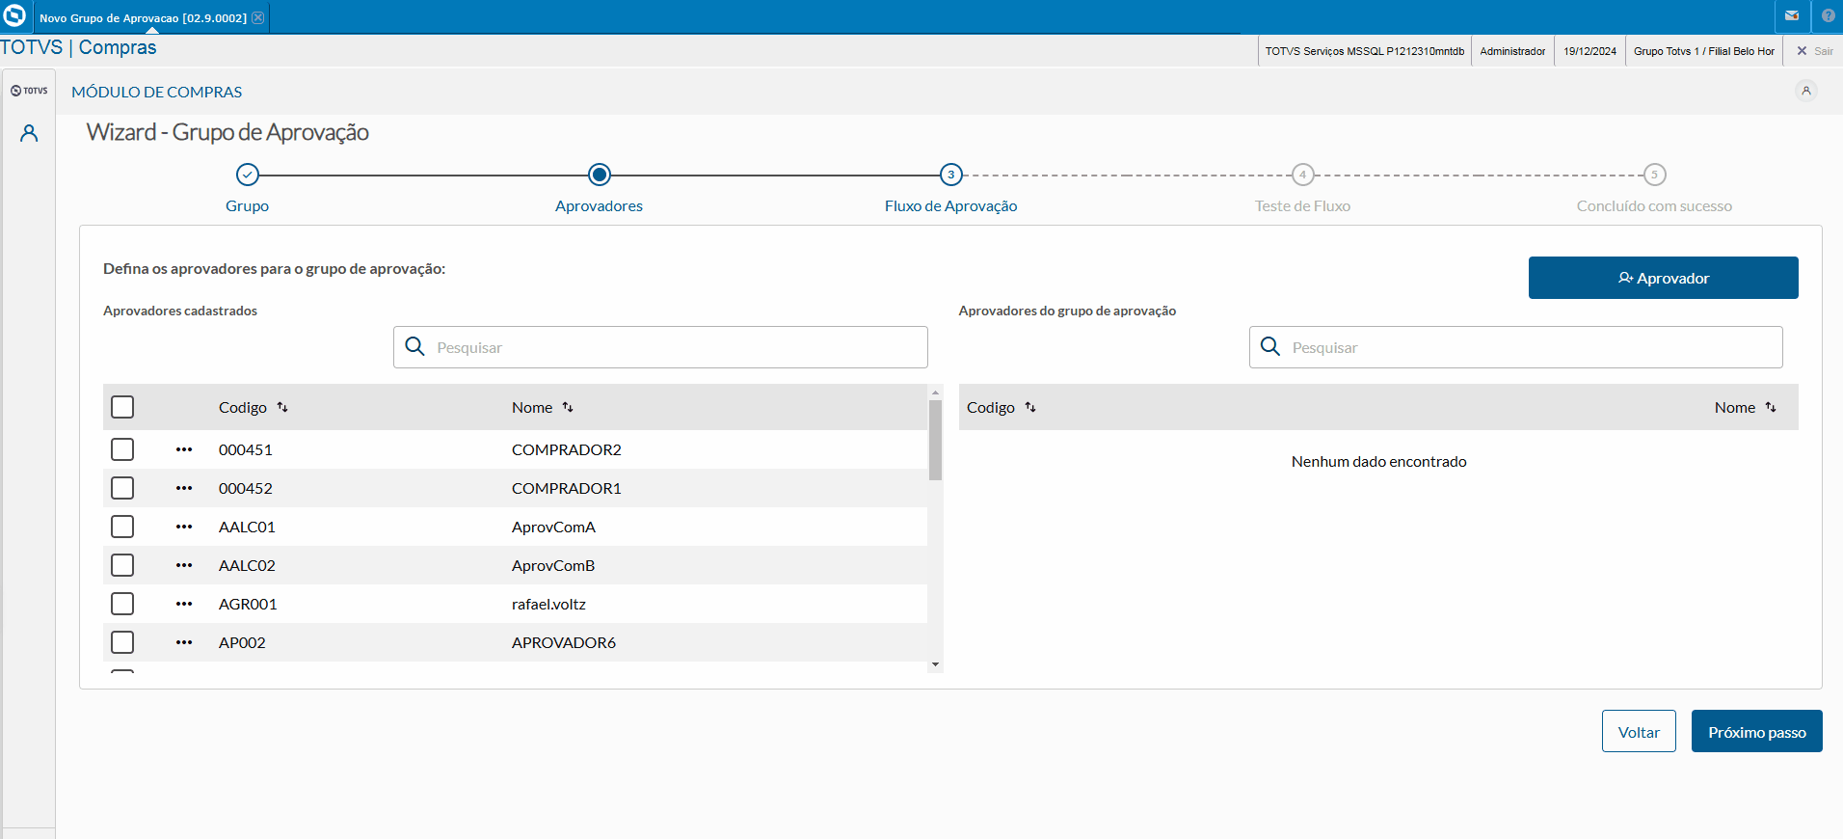Image resolution: width=1843 pixels, height=839 pixels.
Task: Click the Aprovador add button
Action: point(1663,278)
